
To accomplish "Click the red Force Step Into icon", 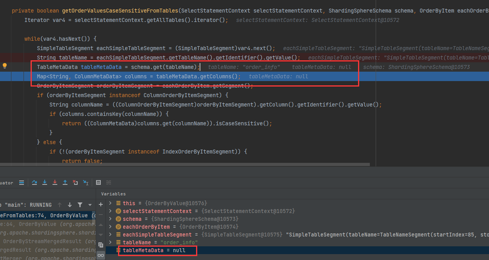I will [55, 182].
